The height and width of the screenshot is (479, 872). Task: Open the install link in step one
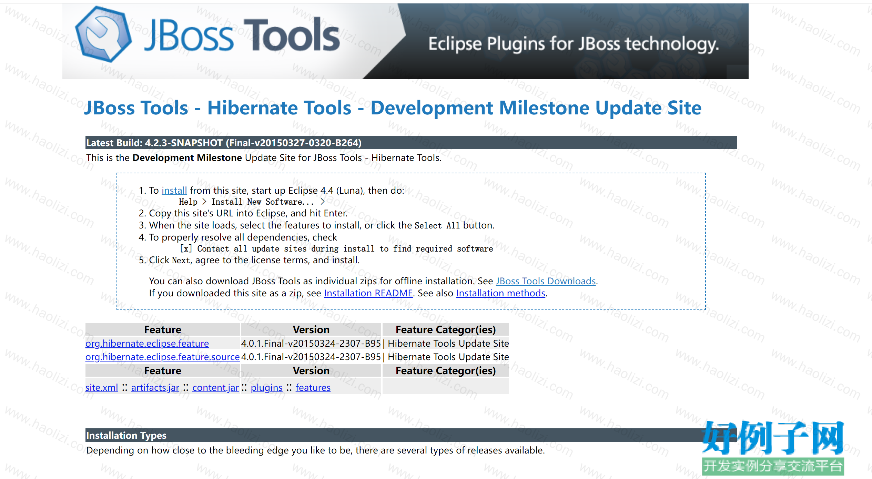174,190
